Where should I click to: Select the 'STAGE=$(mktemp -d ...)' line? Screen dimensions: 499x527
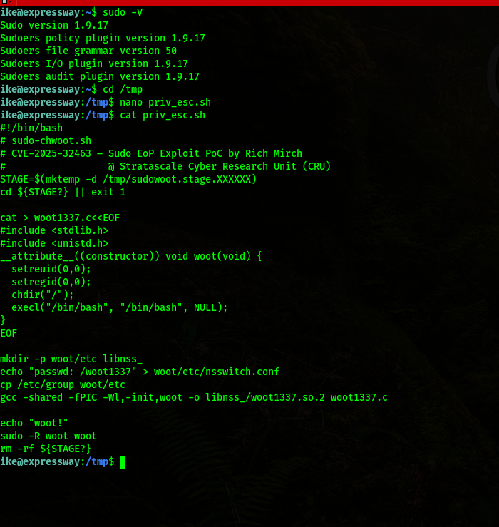tap(128, 179)
